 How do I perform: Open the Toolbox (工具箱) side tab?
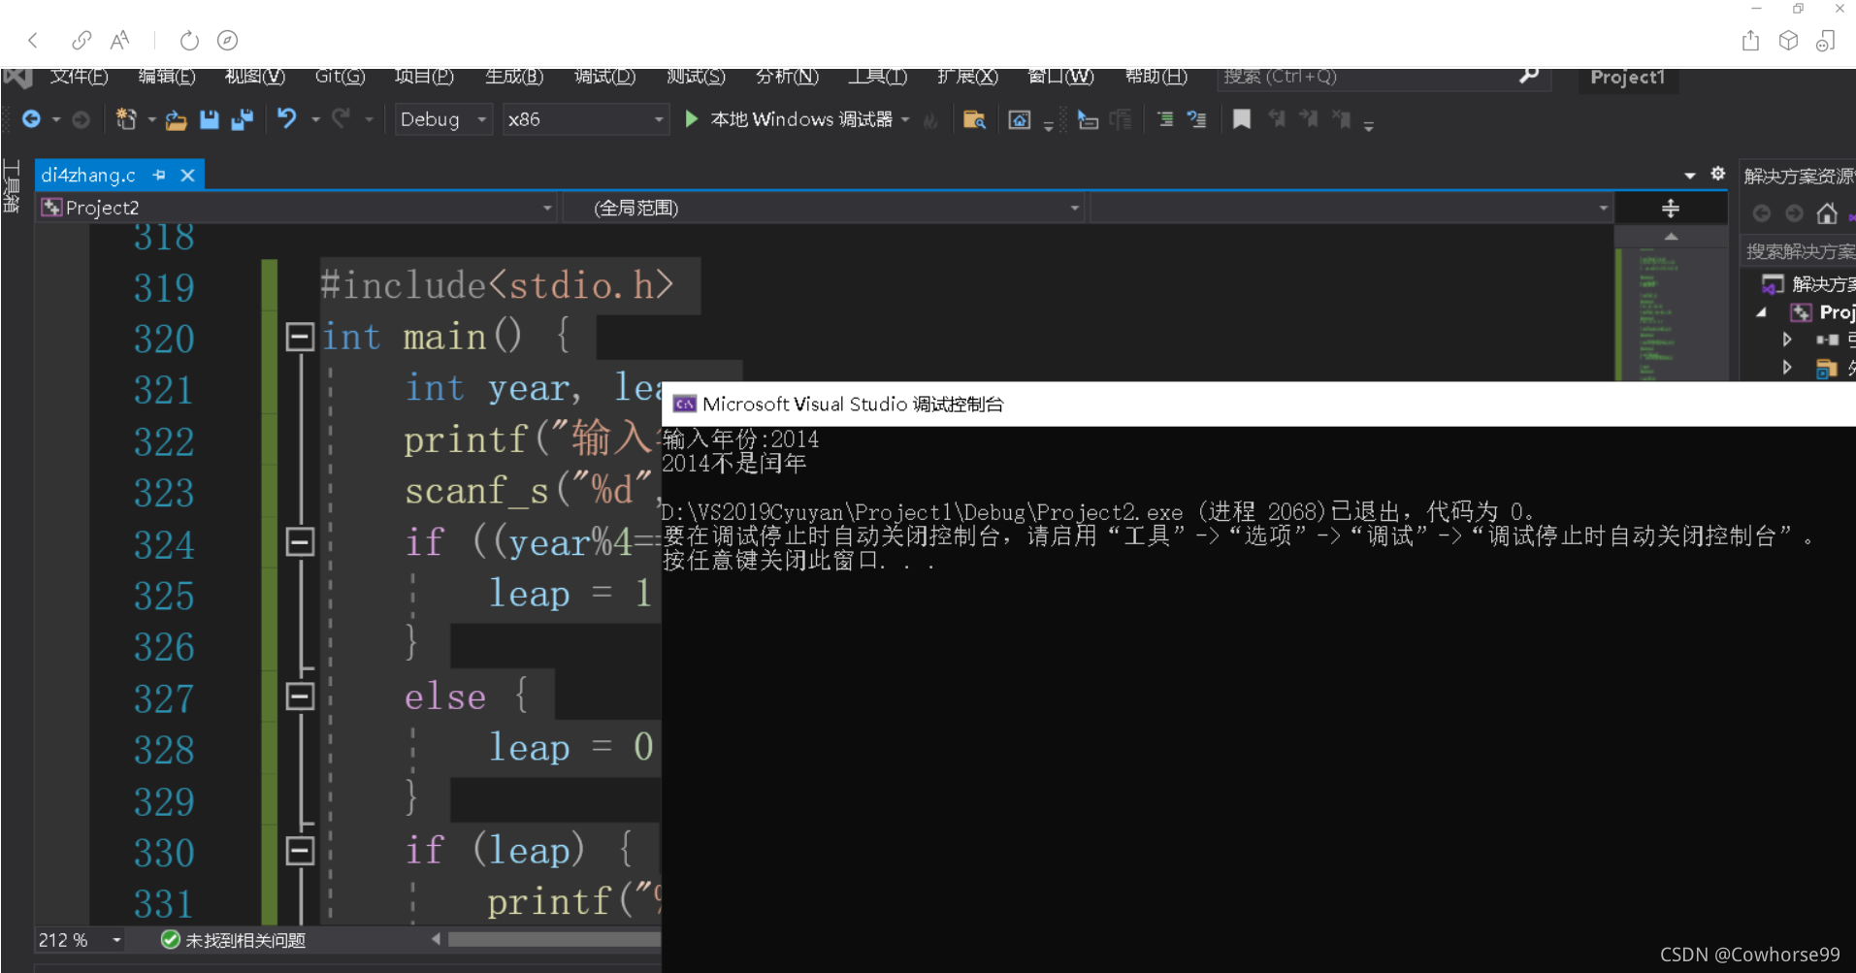pyautogui.click(x=12, y=186)
